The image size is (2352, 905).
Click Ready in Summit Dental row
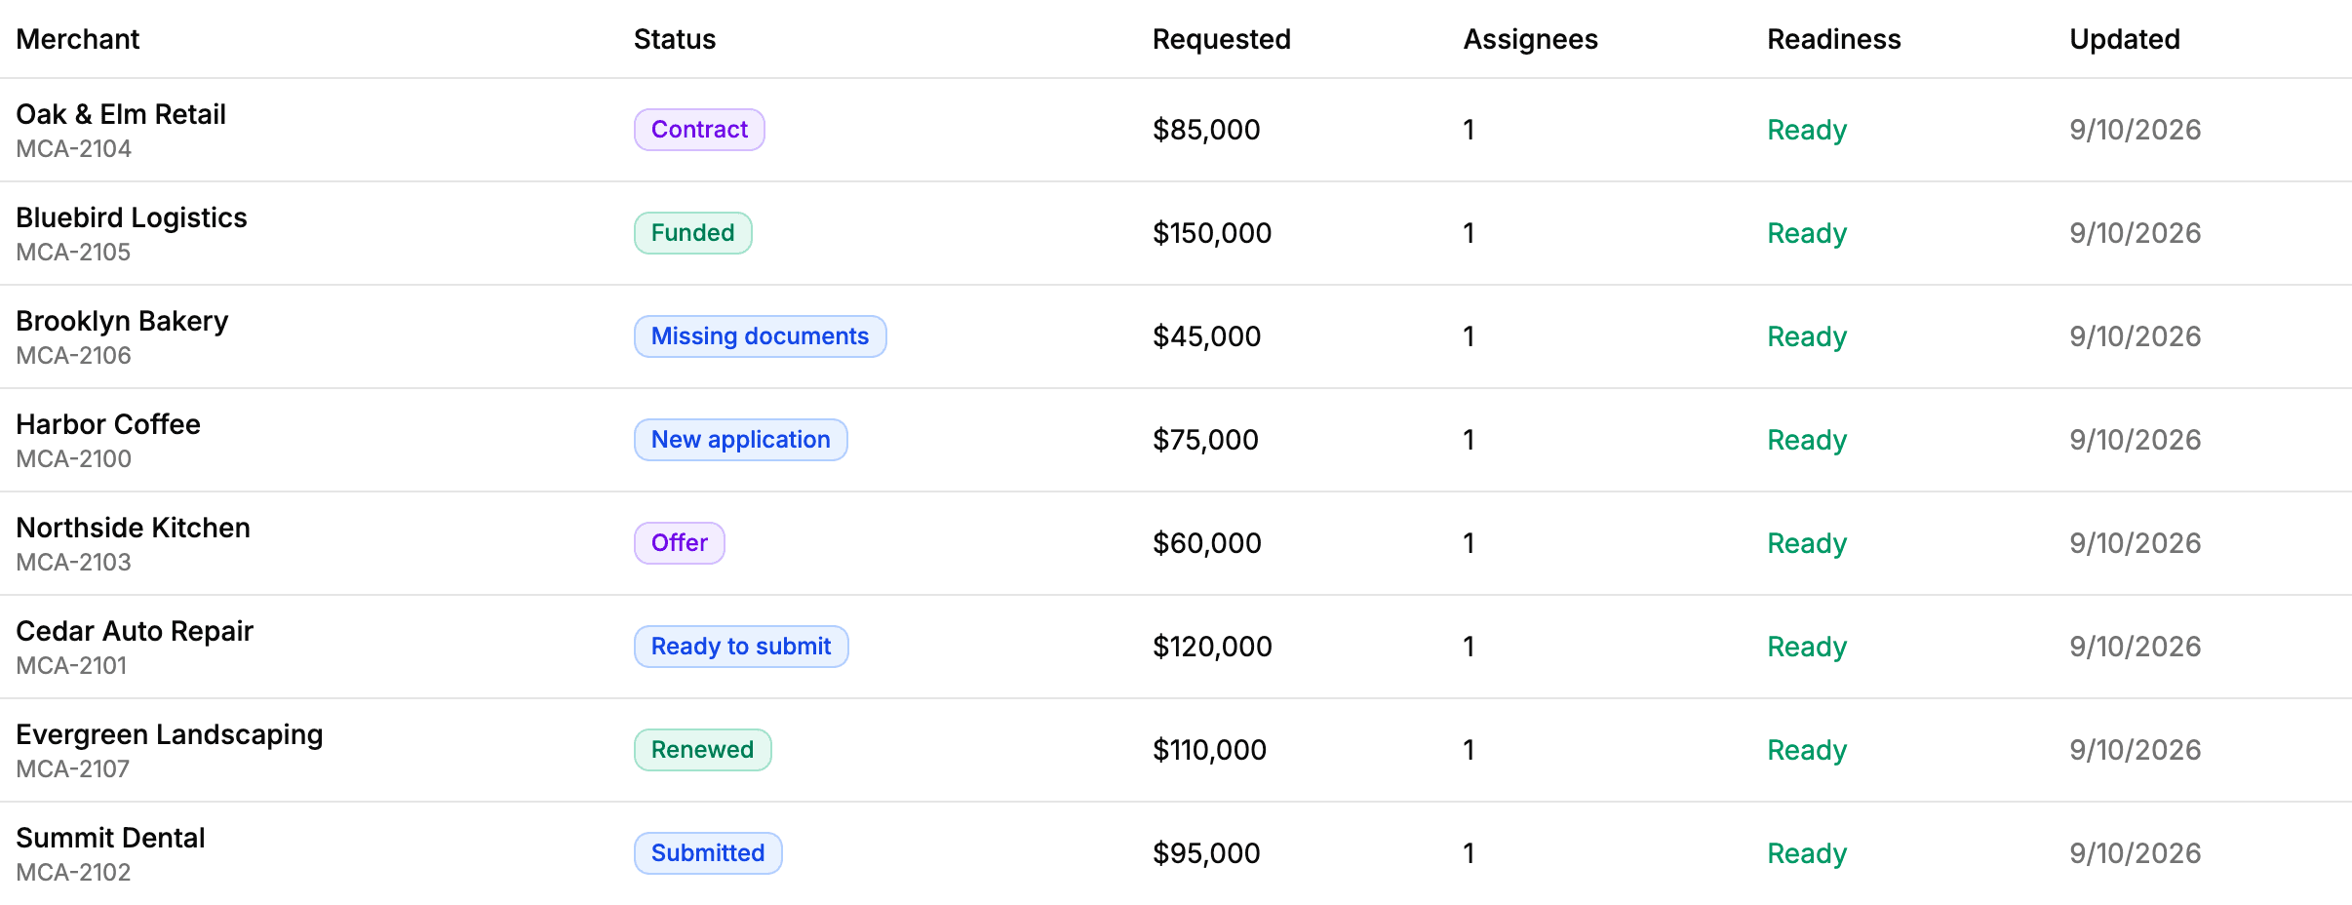pyautogui.click(x=1807, y=853)
